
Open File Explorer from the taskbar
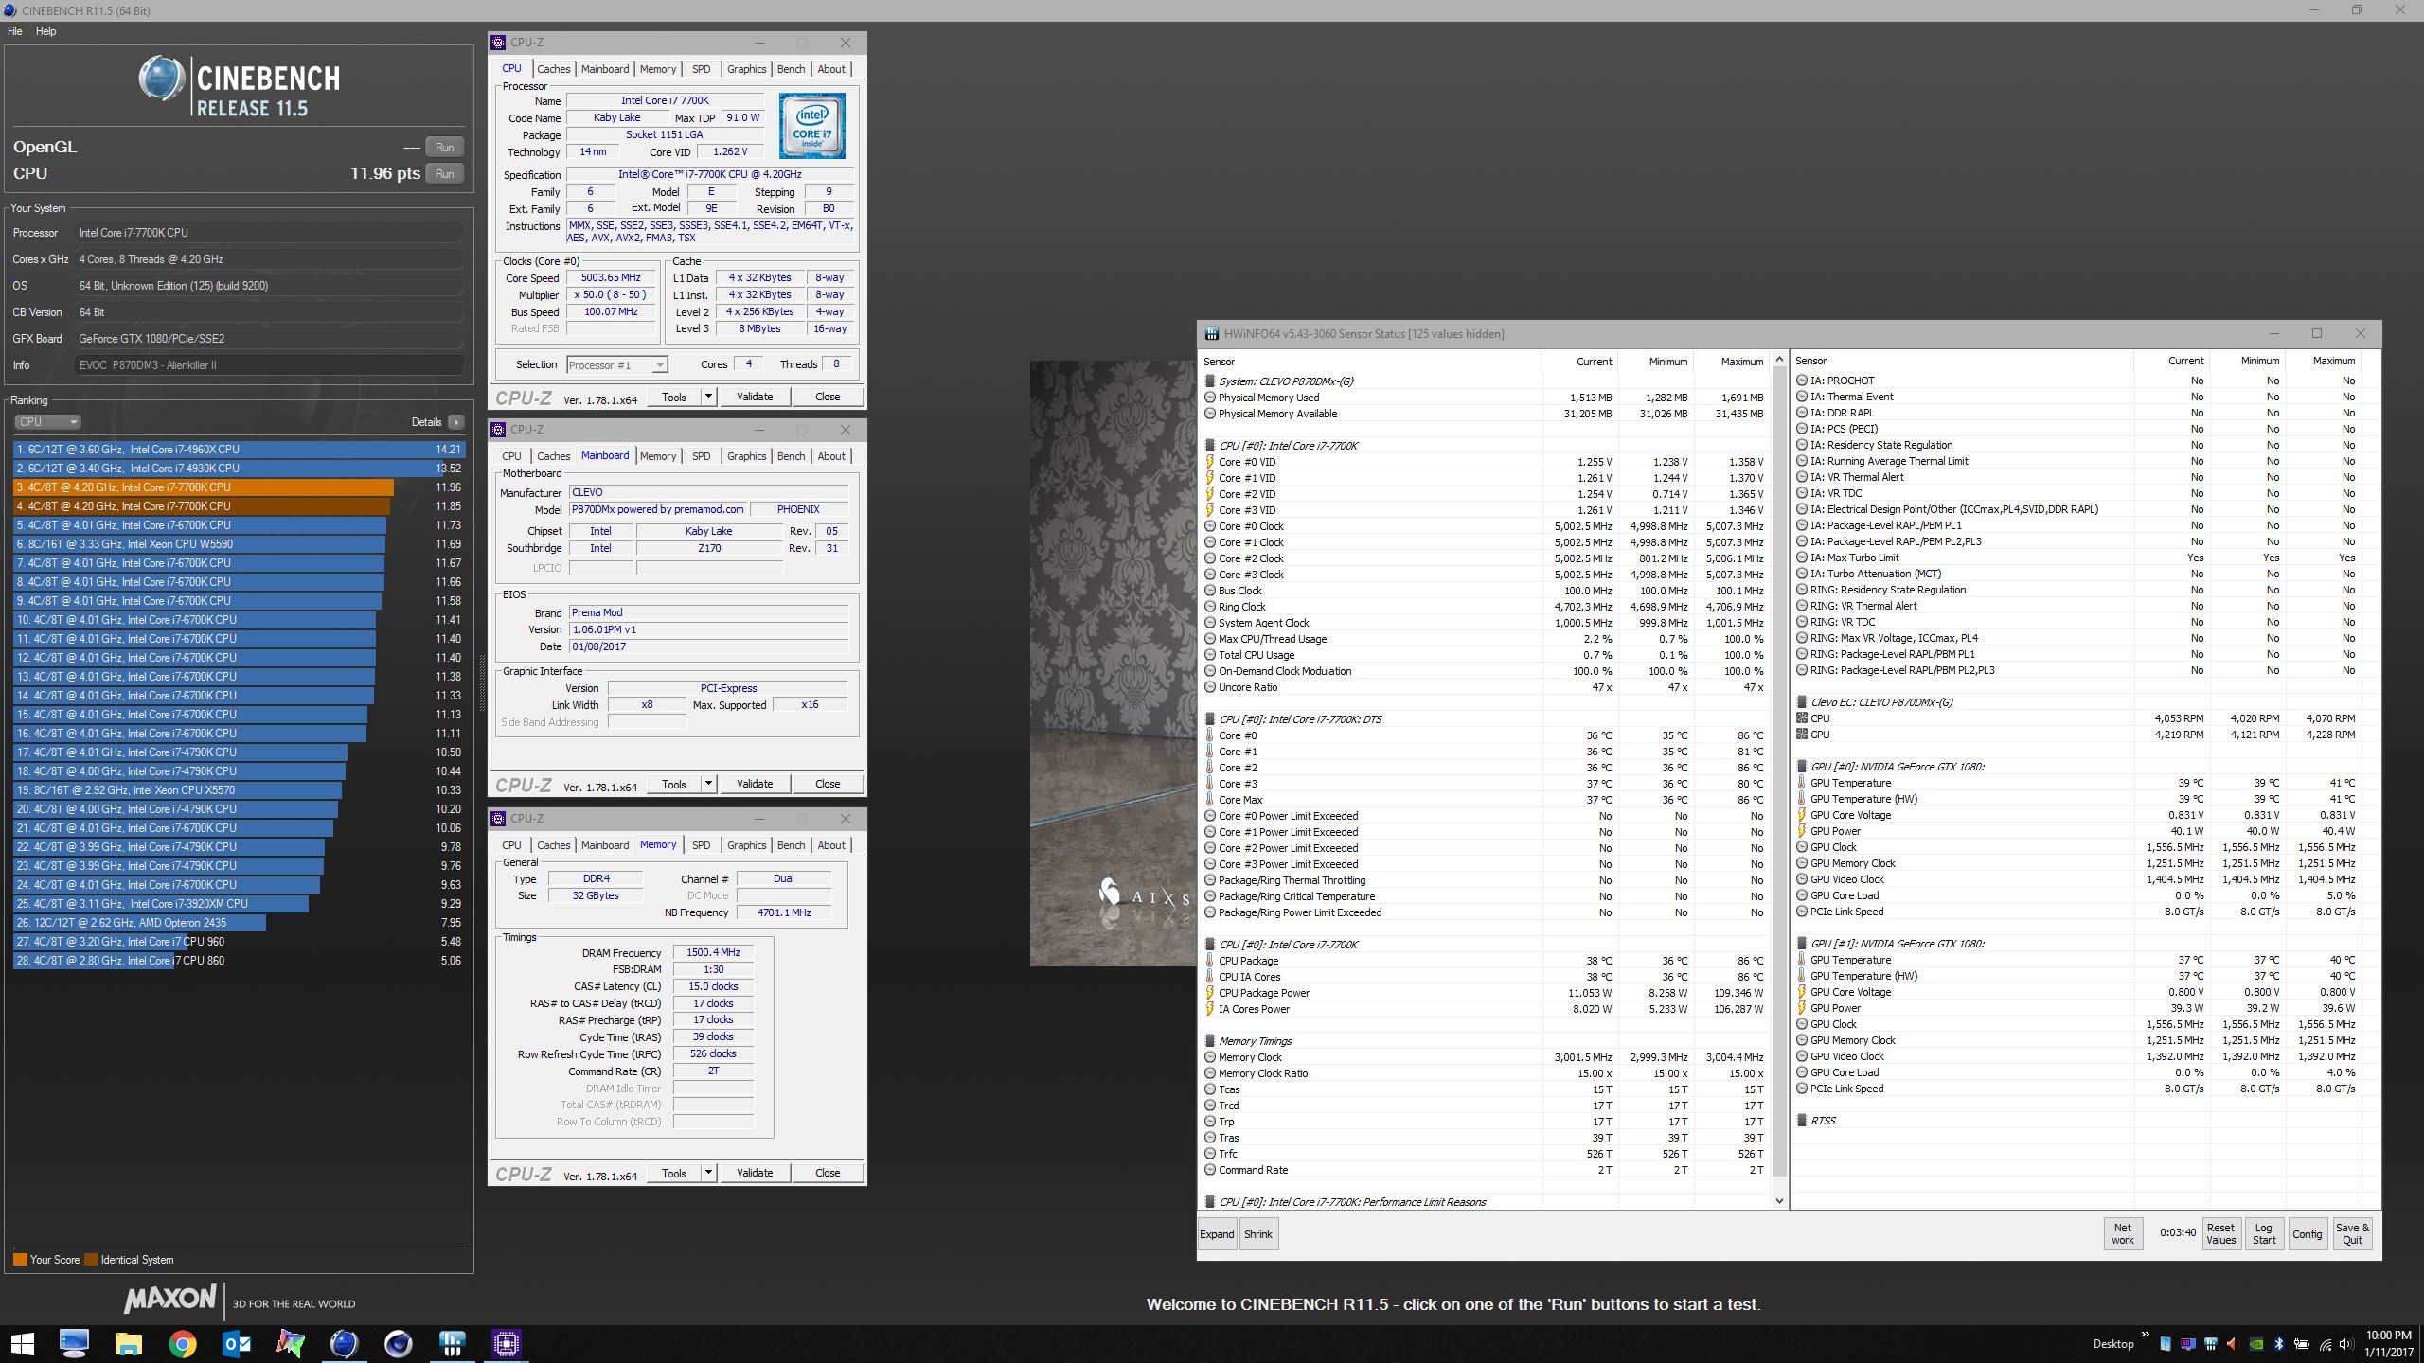[x=128, y=1343]
